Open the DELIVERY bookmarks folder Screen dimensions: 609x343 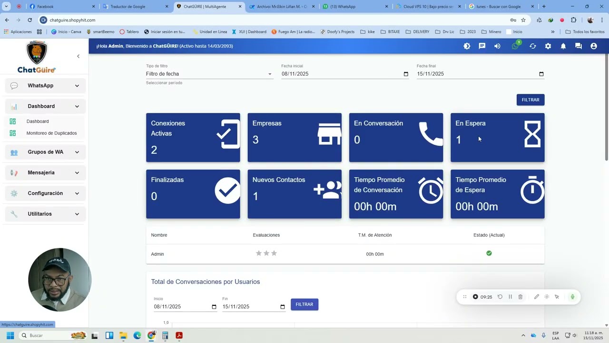point(417,32)
